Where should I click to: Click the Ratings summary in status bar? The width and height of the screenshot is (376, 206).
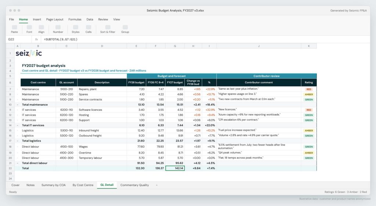coord(346,192)
